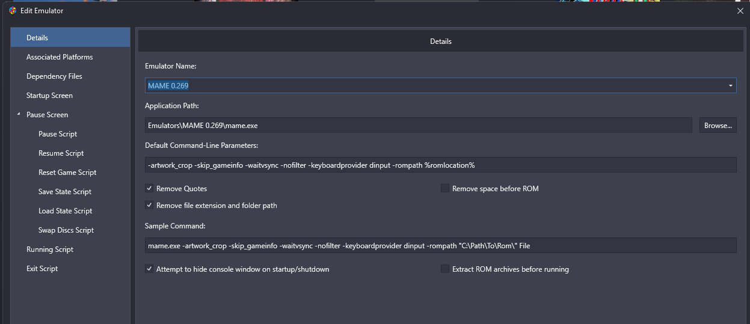Disable Attempt to hide console window option
Screen dimensions: 750x324
point(149,269)
